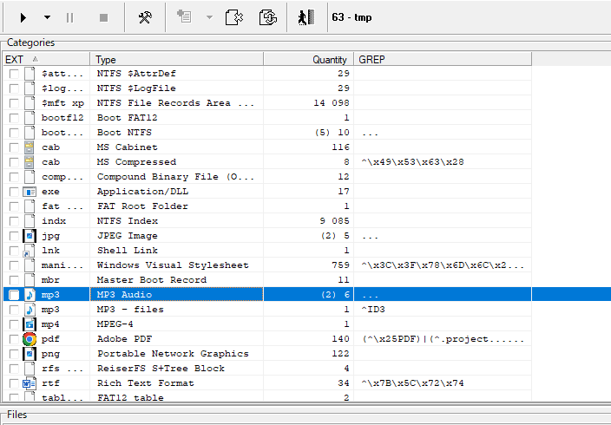
Task: Enable the png category checkbox
Action: tap(14, 354)
